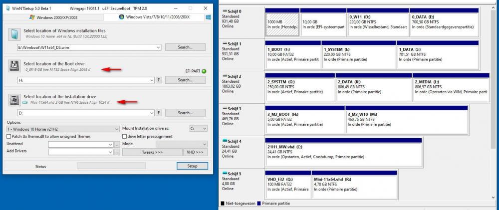Click the VHD >>> button
This screenshot has height=210, width=499.
195,152
